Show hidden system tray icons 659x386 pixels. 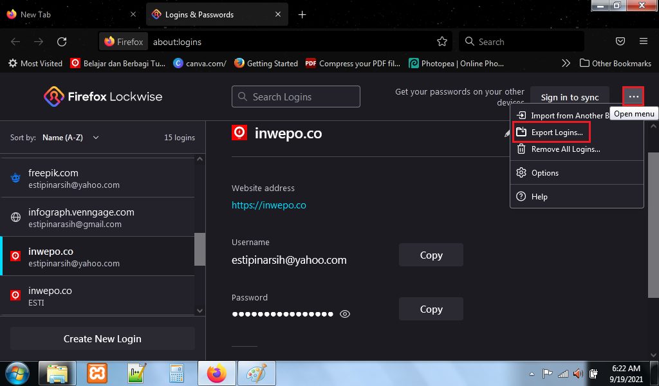[533, 373]
